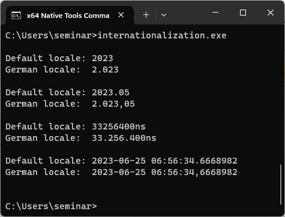Click the first Default locale value 2023
This screenshot has height=217, width=285.
point(103,58)
